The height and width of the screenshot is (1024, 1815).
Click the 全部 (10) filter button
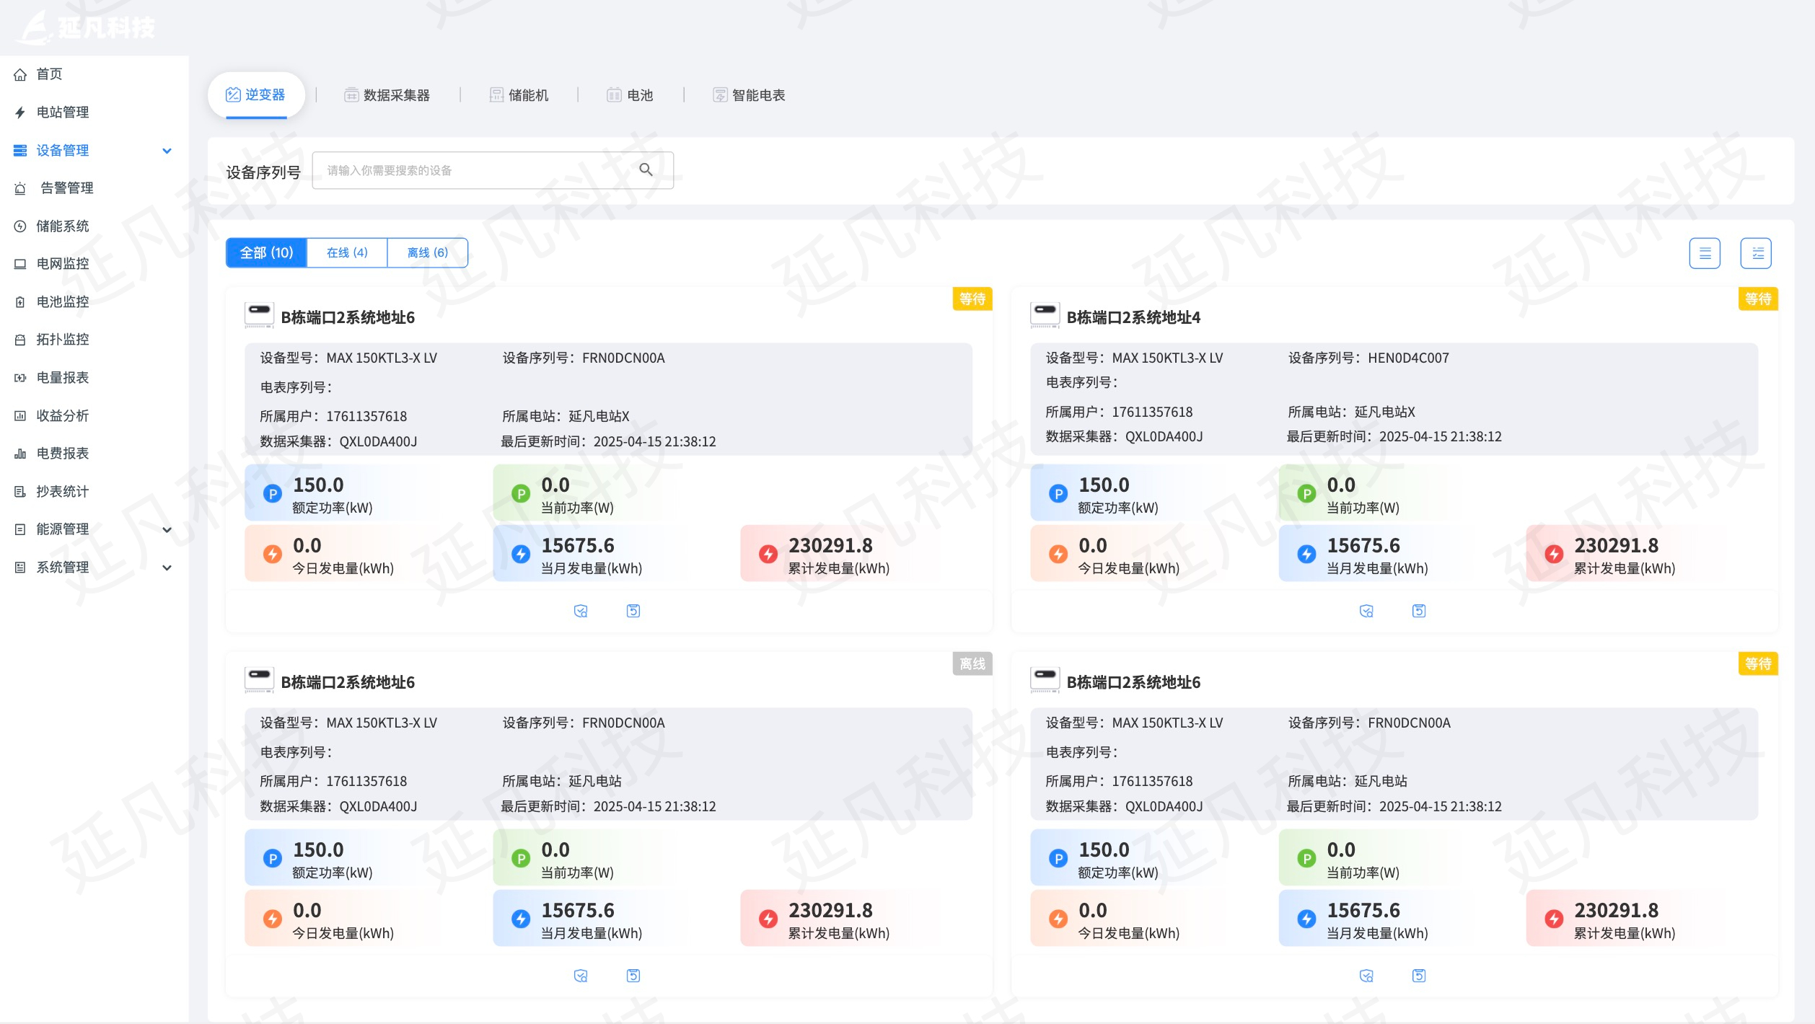coord(265,252)
